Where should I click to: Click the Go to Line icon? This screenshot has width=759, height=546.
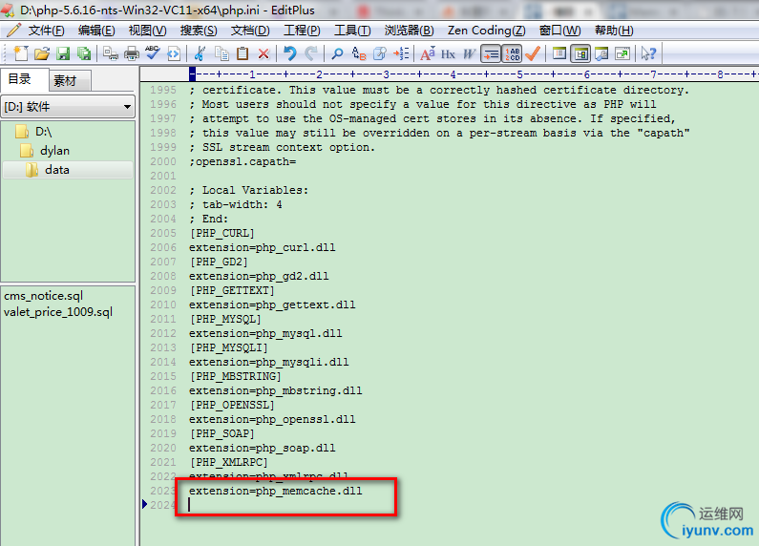pos(401,53)
